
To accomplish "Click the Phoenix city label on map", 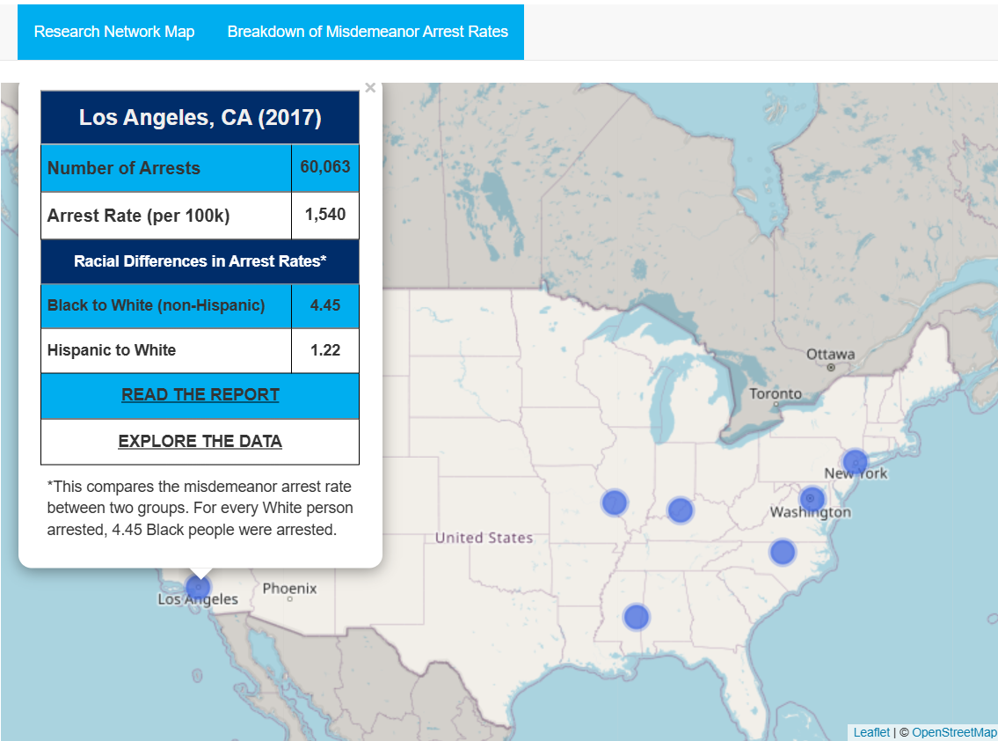I will tap(289, 588).
